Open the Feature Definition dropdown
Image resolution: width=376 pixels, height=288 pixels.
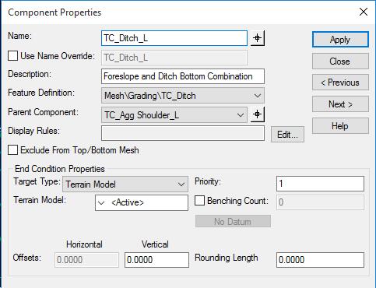[x=183, y=96]
